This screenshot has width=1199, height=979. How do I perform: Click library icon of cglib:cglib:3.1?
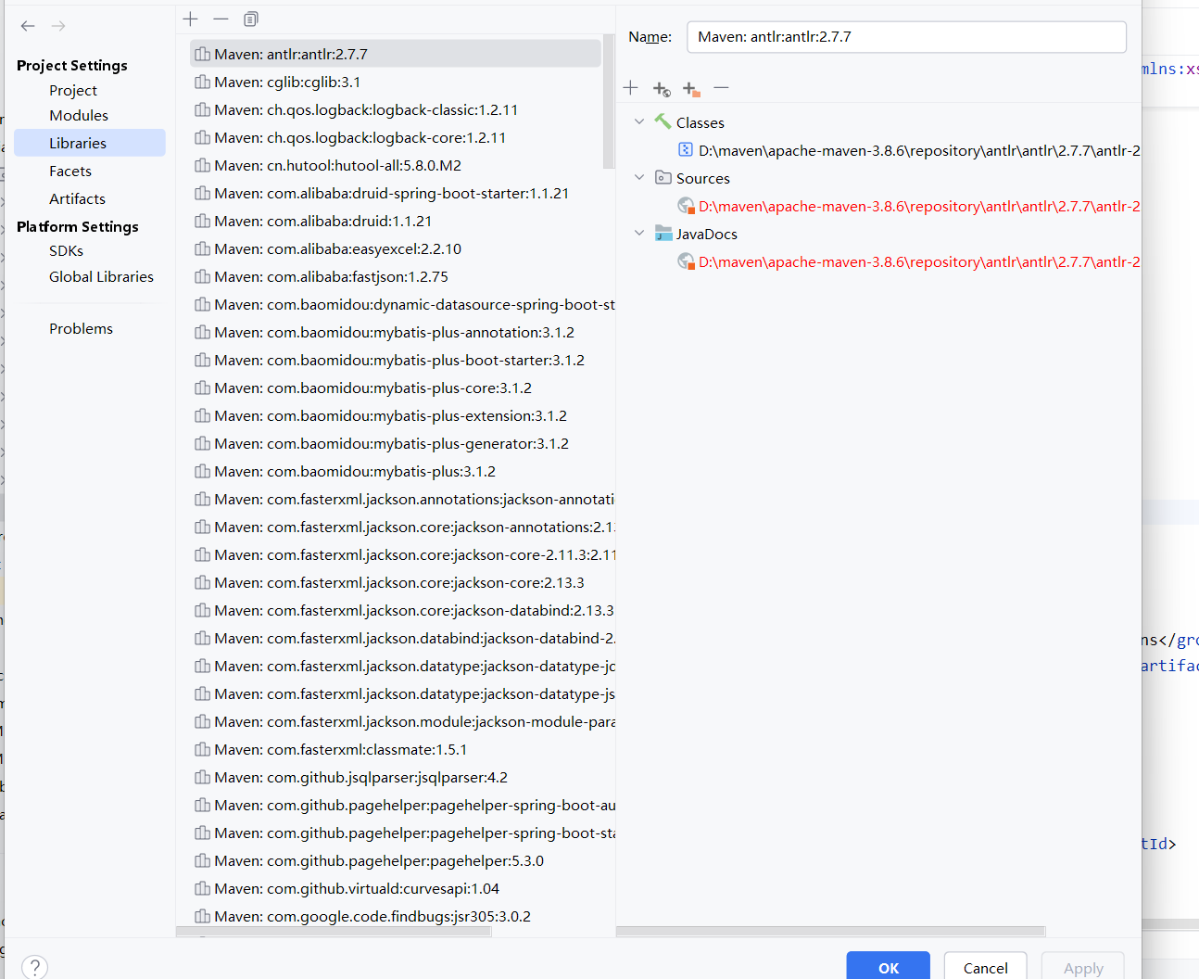(x=202, y=82)
